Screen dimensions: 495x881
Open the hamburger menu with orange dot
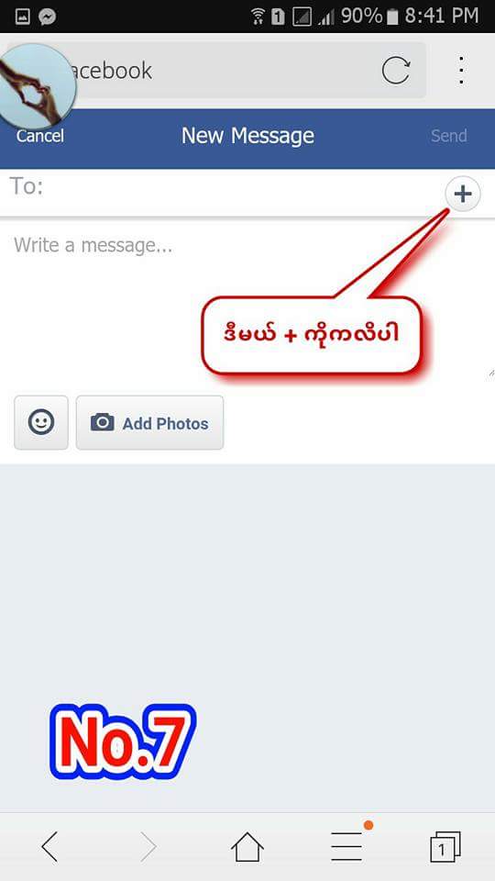(x=346, y=847)
